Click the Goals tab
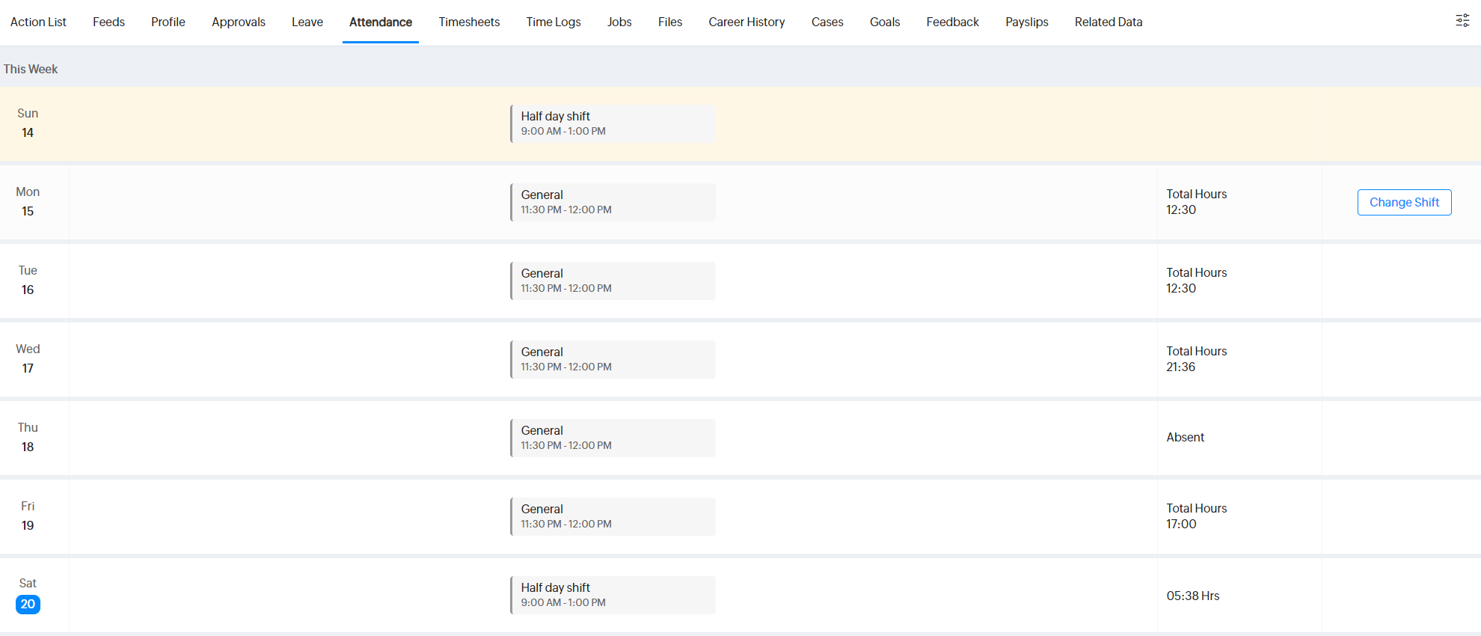The height and width of the screenshot is (636, 1481). click(x=884, y=22)
